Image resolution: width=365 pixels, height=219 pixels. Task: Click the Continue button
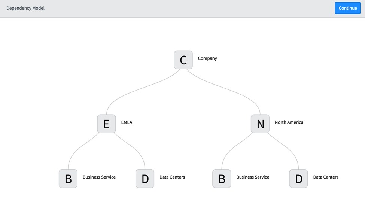click(x=347, y=8)
